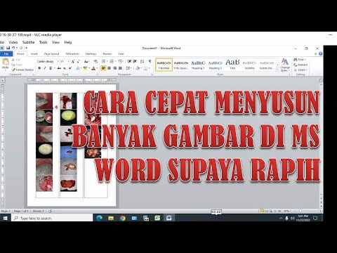Switch to the Page Layout tab
The image size is (337, 253).
click(52, 53)
